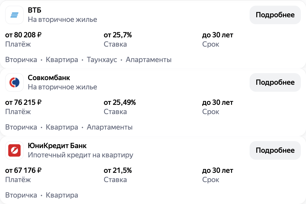This screenshot has height=204, width=306.
Task: Click Совкомбанк's 'На вторичное жилье' subtitle
Action: coord(62,87)
